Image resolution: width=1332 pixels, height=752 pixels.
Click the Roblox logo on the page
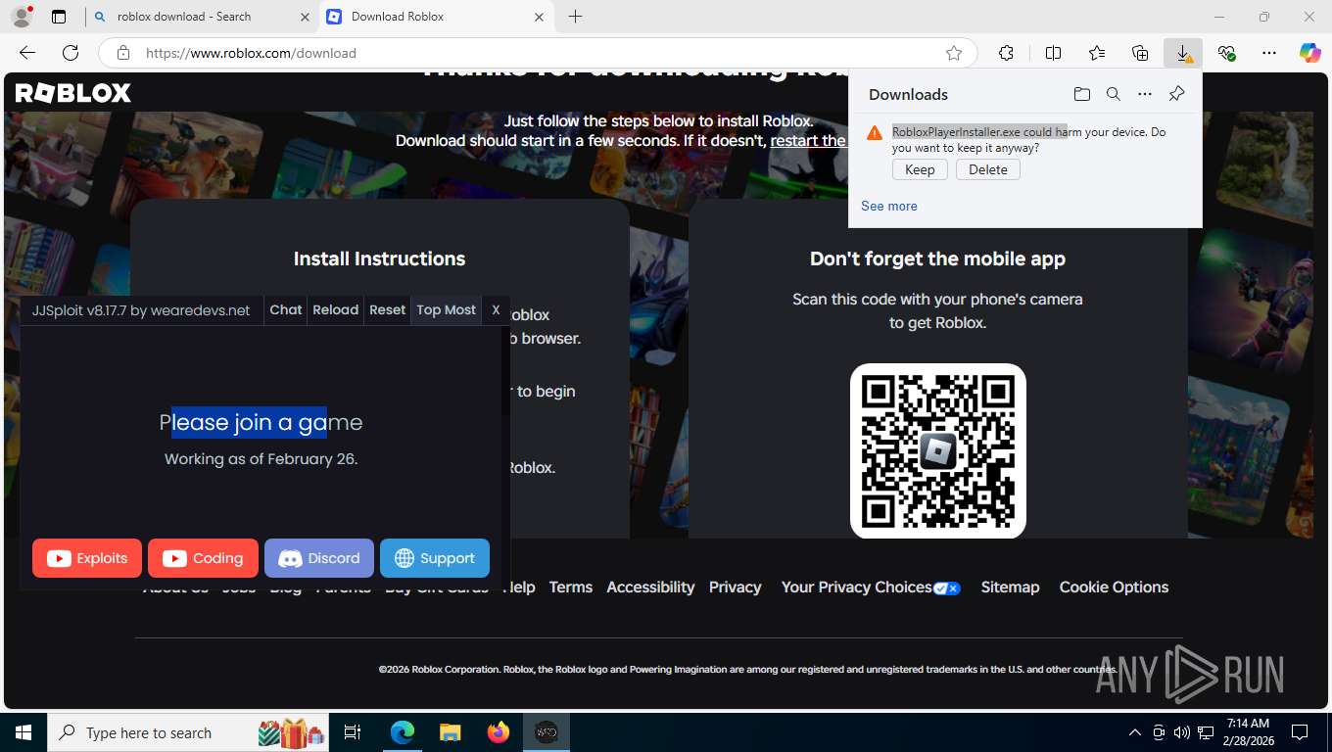pyautogui.click(x=73, y=93)
